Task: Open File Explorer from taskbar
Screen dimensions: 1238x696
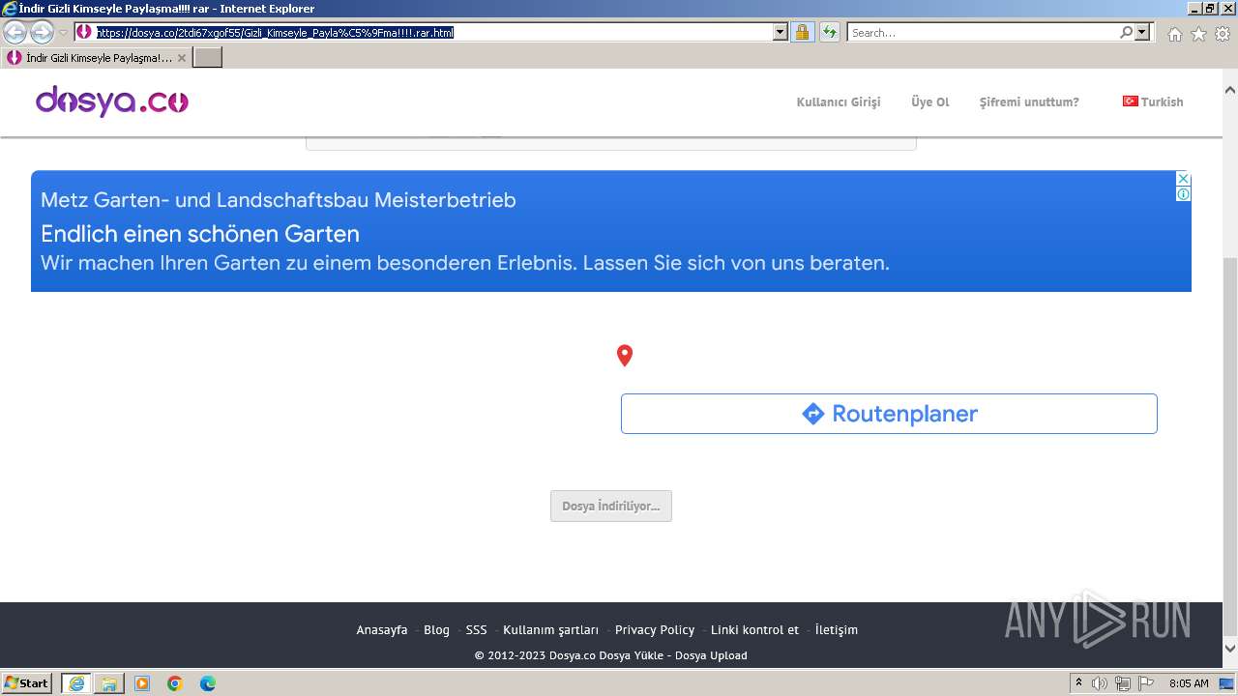Action: tap(109, 682)
